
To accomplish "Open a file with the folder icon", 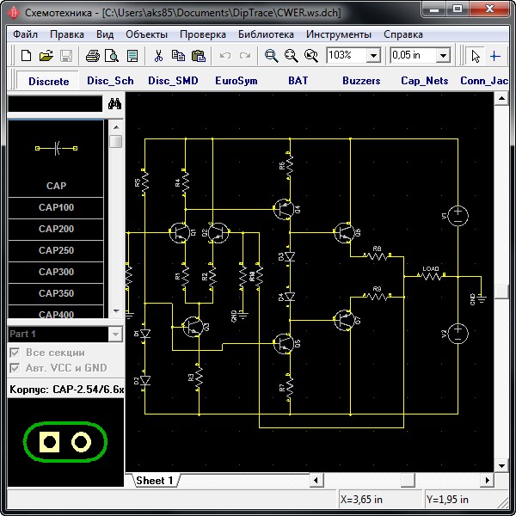I will 46,56.
